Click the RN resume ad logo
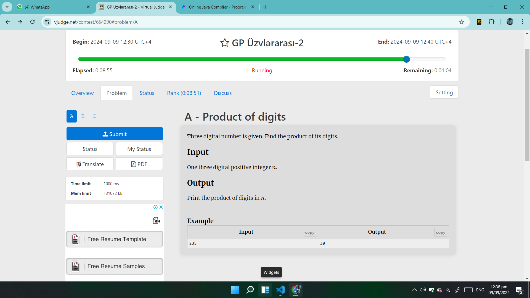 156,220
